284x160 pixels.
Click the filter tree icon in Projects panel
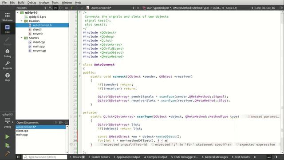[x=50, y=8]
